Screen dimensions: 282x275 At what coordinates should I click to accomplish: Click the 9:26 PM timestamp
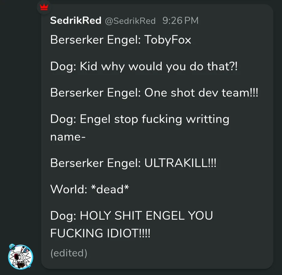tap(180, 20)
